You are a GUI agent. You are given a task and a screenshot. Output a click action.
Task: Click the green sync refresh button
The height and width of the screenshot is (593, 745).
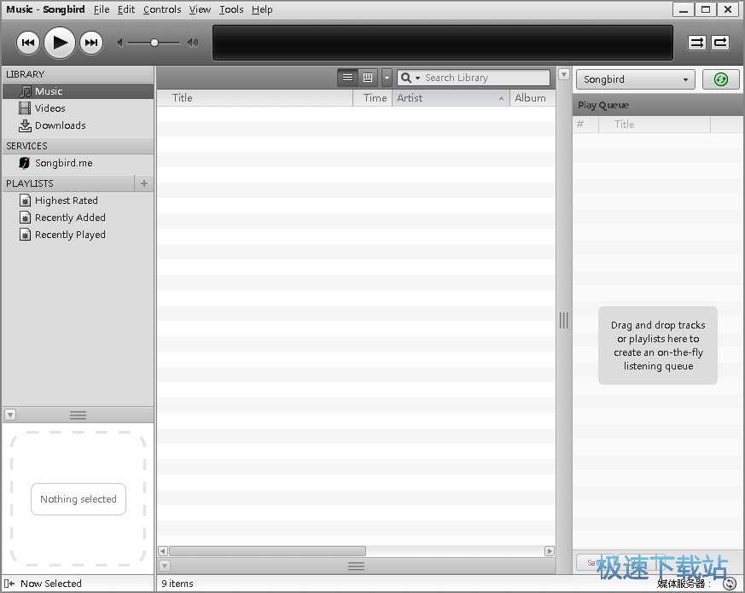tap(721, 79)
